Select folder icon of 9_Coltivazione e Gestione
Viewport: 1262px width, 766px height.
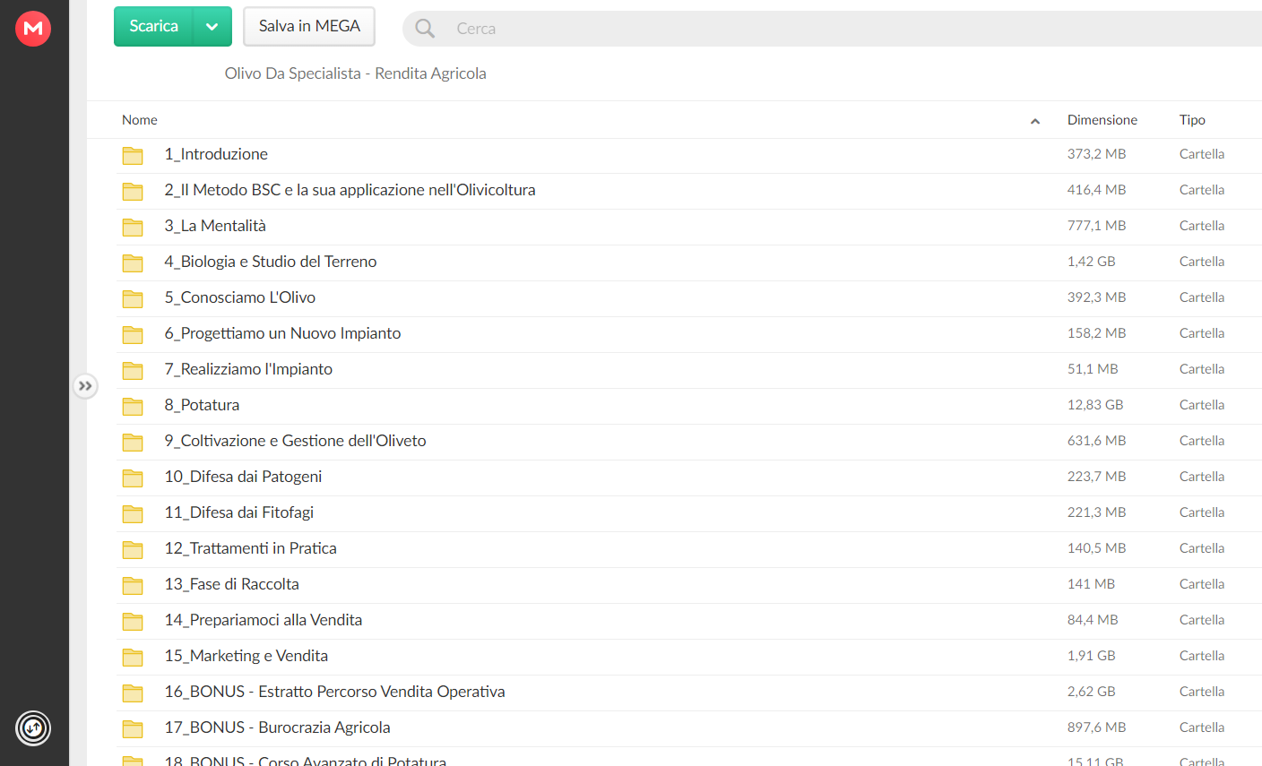point(133,442)
